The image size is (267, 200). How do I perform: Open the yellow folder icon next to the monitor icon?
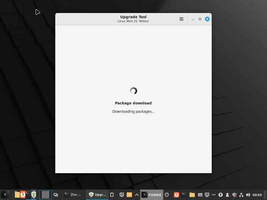(129, 195)
